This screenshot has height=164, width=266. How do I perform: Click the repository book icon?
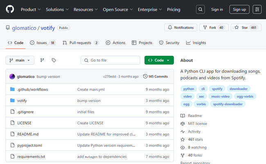click(8, 28)
